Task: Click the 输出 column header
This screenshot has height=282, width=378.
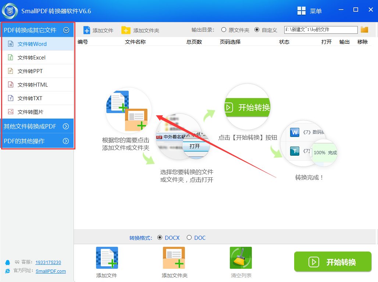Action: [x=344, y=41]
